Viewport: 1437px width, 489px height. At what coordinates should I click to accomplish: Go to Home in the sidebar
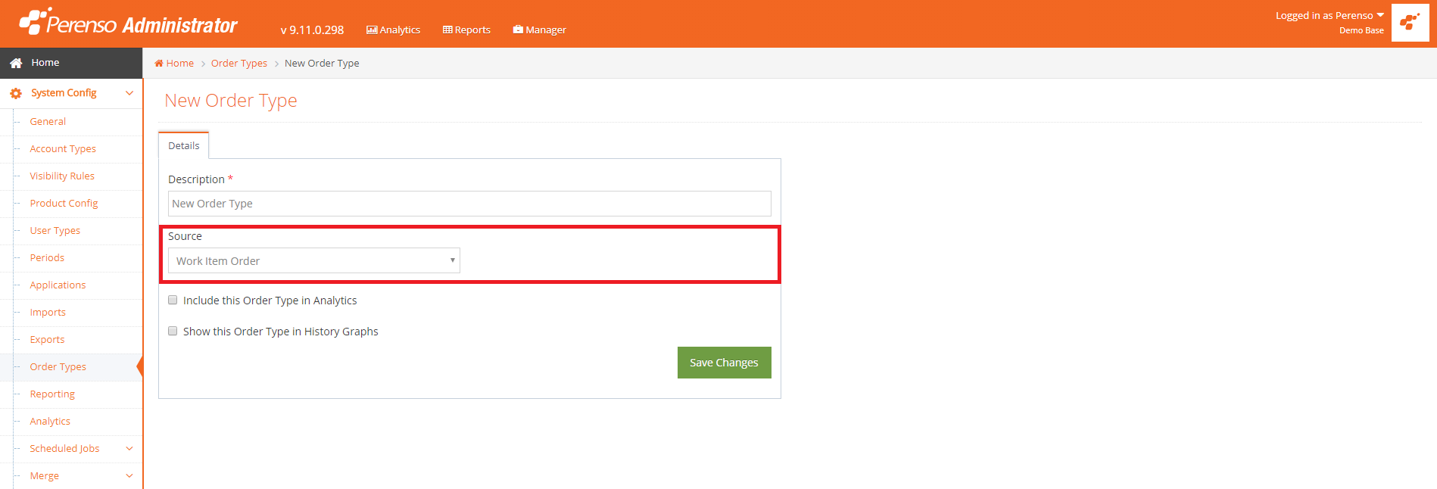(x=71, y=63)
